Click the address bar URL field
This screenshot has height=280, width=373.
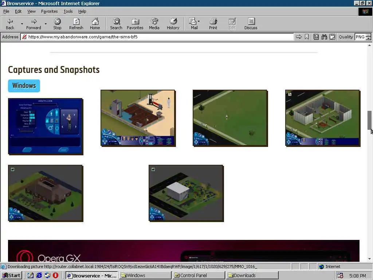click(157, 37)
